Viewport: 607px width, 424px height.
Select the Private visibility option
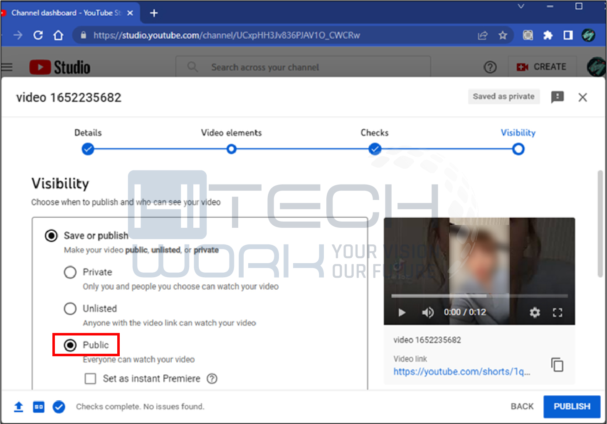click(70, 272)
